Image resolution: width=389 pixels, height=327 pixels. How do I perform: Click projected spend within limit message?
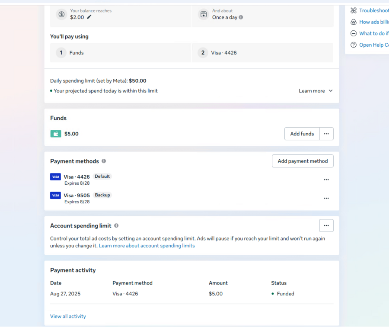click(105, 91)
